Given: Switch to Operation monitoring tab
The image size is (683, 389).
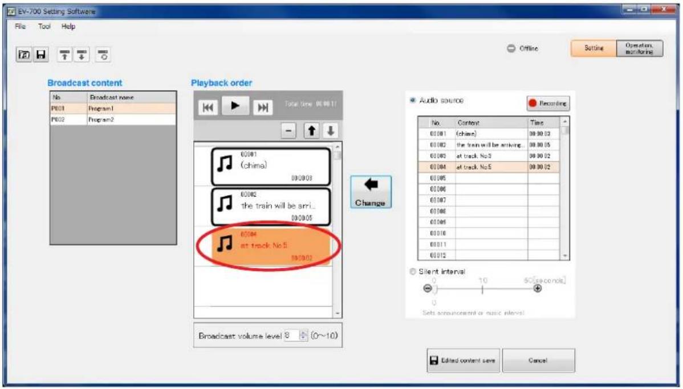Looking at the screenshot, I should pos(640,48).
